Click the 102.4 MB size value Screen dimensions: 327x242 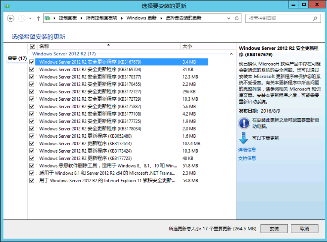coord(191,144)
